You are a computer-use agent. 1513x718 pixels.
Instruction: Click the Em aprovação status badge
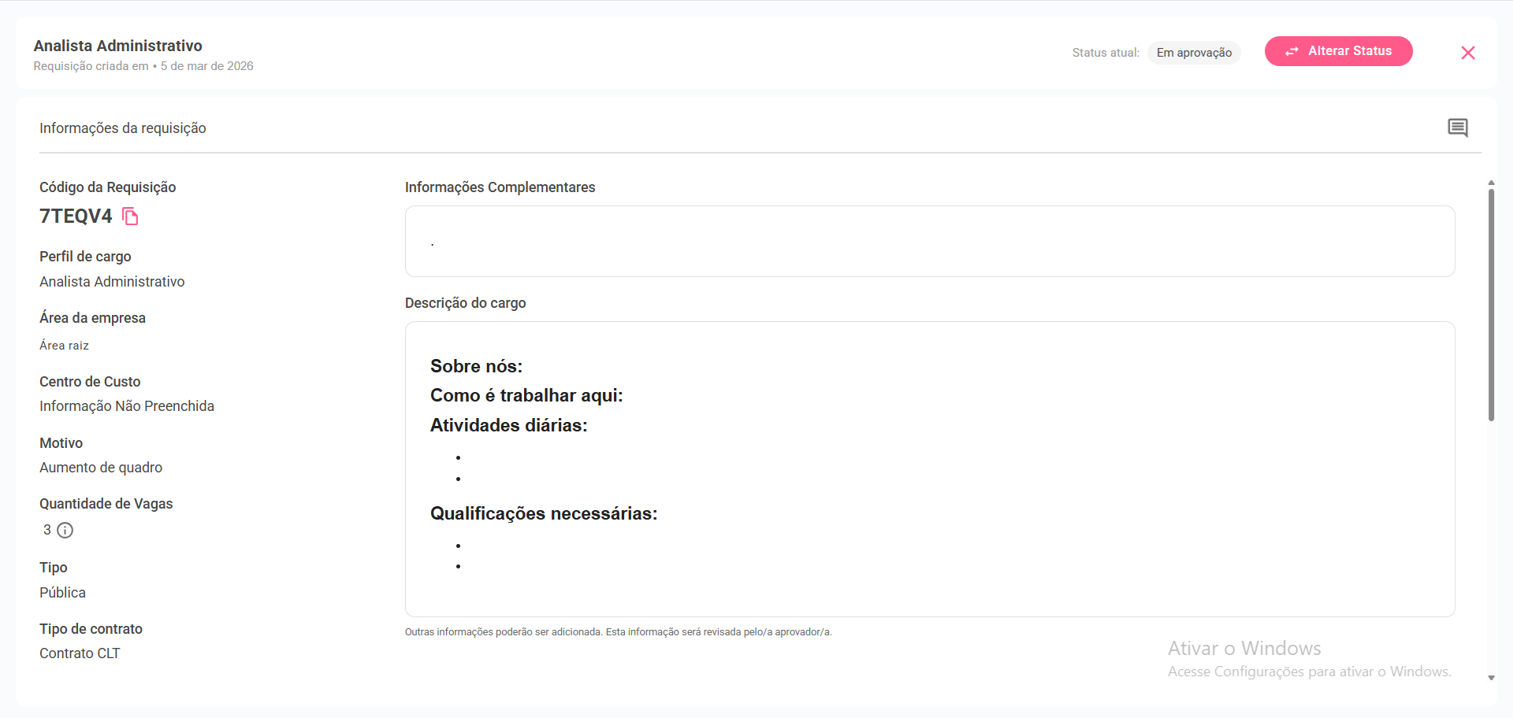(x=1193, y=53)
